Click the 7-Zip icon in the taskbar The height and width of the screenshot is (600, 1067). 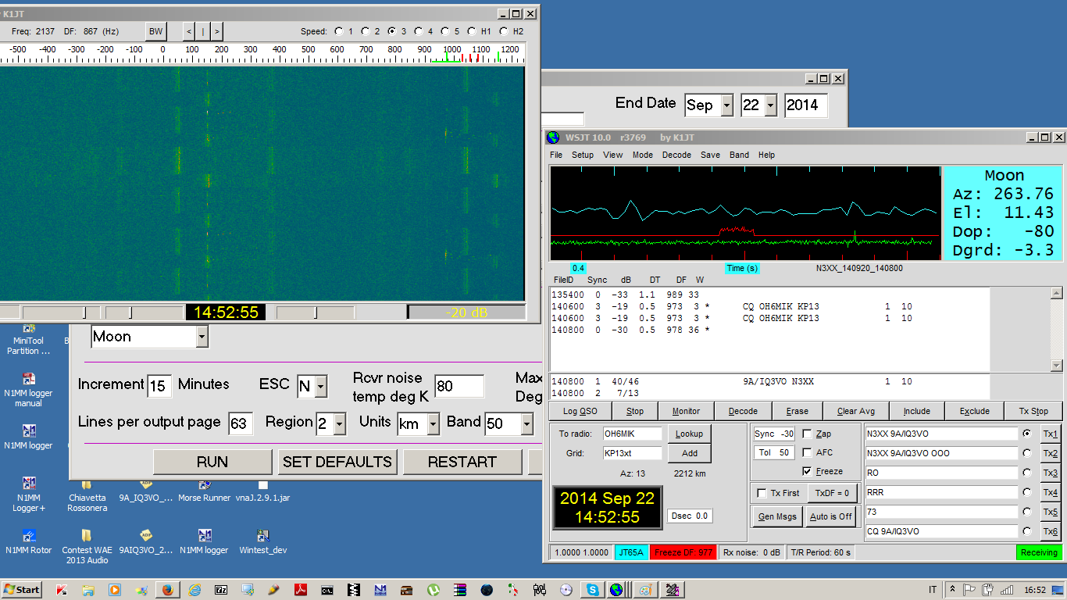coord(221,590)
